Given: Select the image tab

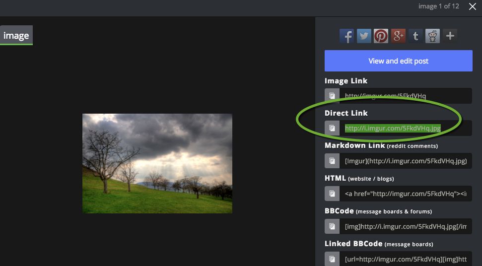Looking at the screenshot, I should (16, 35).
